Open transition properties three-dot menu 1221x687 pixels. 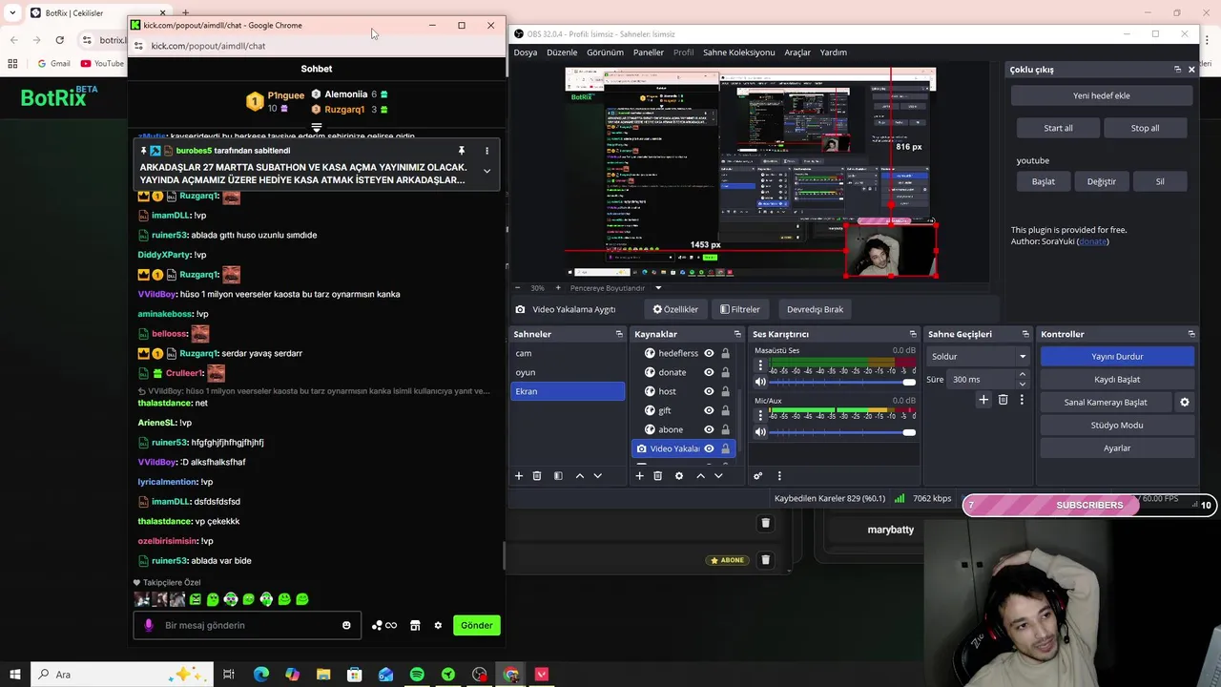(1022, 400)
